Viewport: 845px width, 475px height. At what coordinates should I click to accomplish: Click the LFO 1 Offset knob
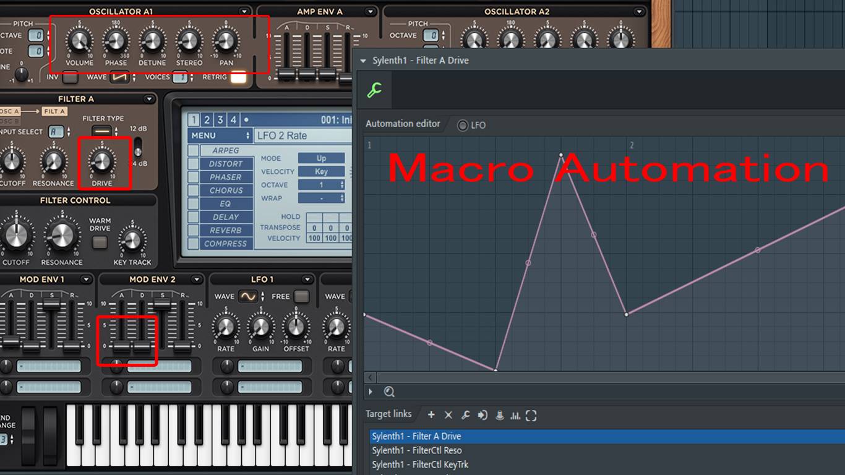tap(296, 327)
